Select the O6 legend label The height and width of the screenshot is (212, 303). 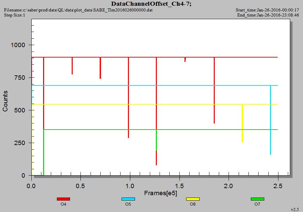click(193, 204)
